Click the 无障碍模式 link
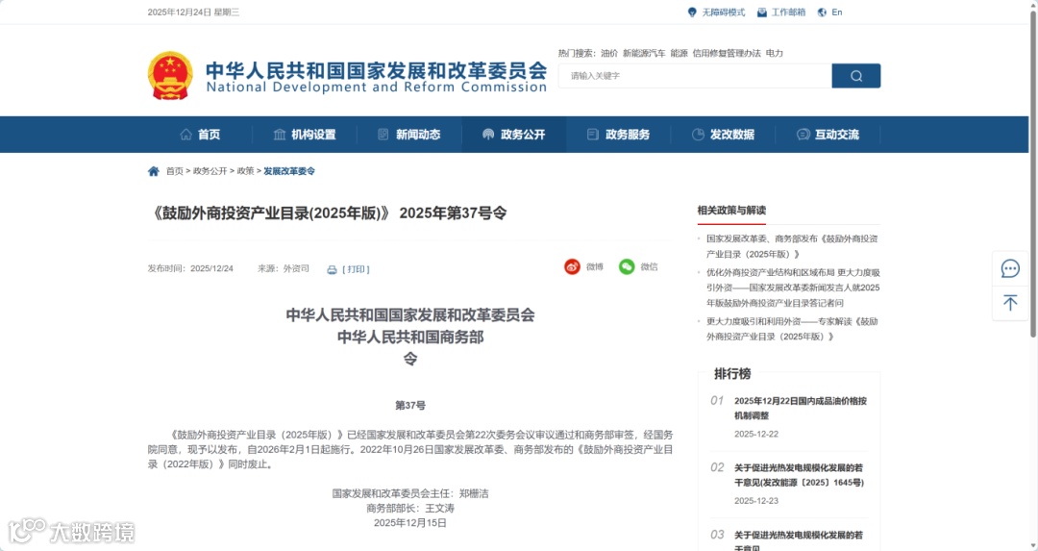The width and height of the screenshot is (1038, 551). tap(723, 12)
